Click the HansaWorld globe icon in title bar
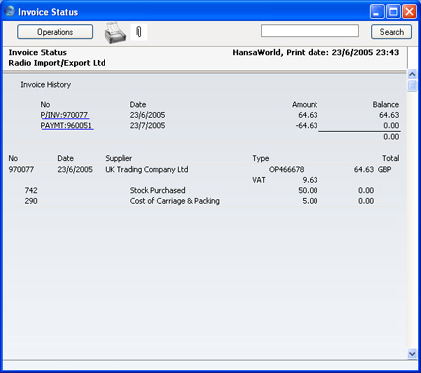Viewport: 421px width, 373px height. point(10,11)
